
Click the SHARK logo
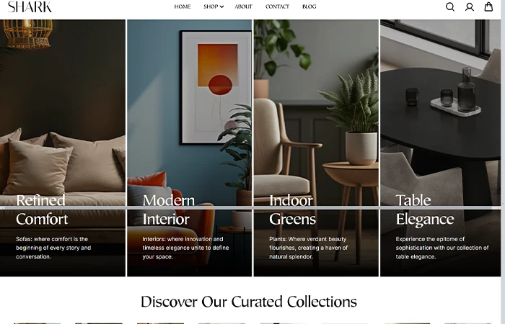(30, 6)
